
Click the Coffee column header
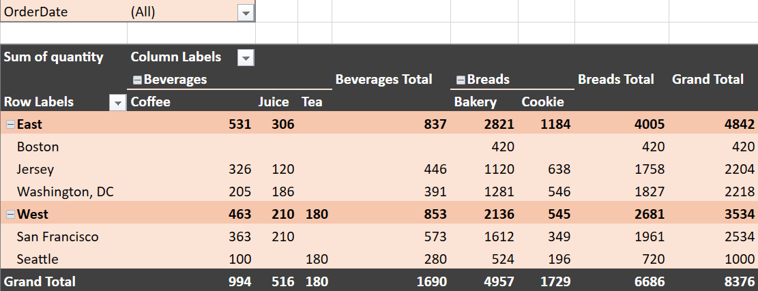coord(151,102)
